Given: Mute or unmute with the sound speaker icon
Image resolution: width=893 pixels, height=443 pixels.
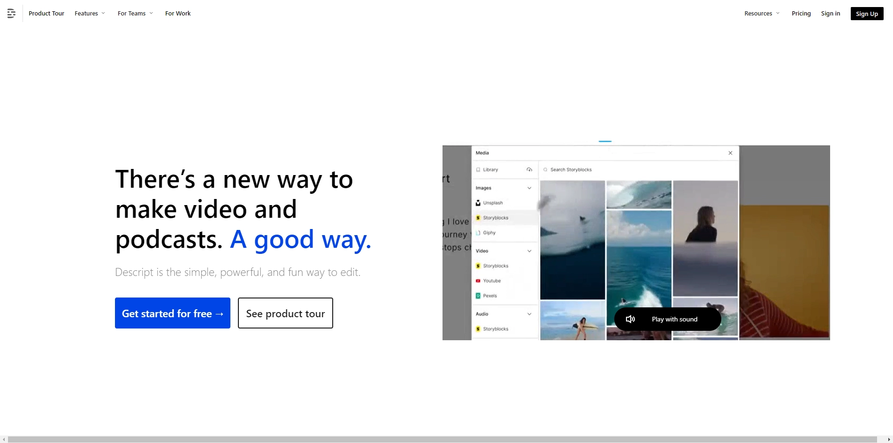Looking at the screenshot, I should click(x=630, y=319).
